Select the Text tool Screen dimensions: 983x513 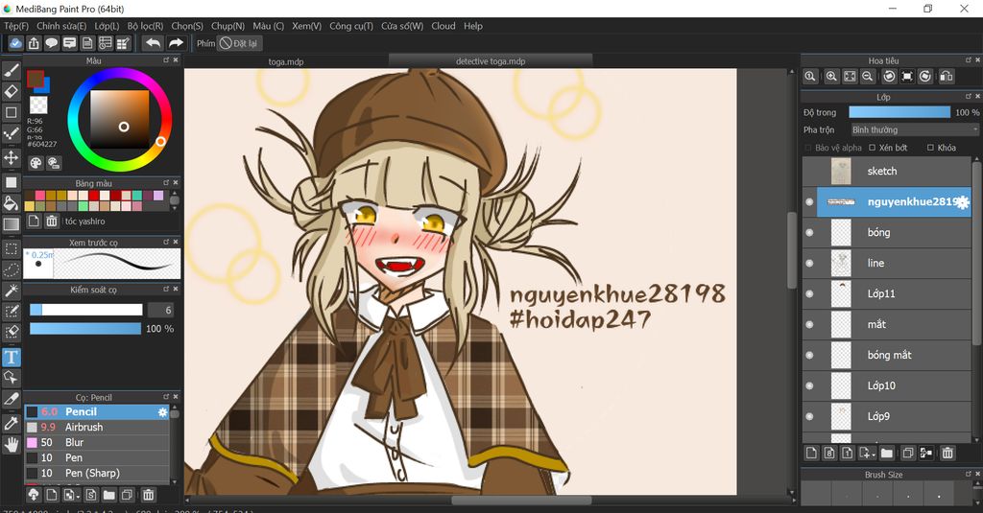[x=12, y=357]
